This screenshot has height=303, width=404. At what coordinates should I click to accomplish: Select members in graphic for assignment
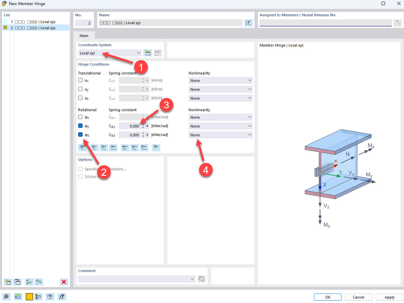(x=398, y=23)
